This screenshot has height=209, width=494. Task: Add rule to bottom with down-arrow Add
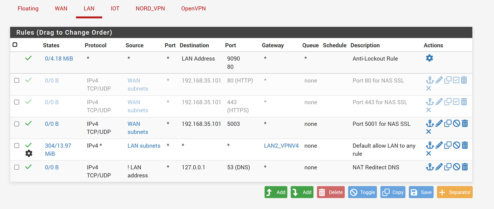click(302, 192)
